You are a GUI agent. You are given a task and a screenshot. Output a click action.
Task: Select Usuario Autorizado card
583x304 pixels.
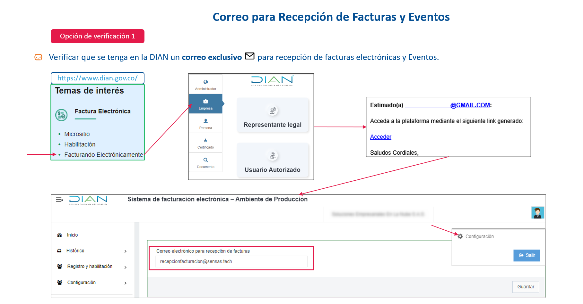click(x=273, y=160)
